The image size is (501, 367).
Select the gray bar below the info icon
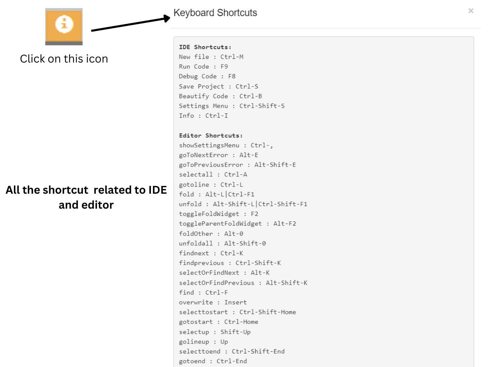click(64, 42)
